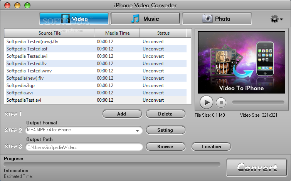This screenshot has height=181, width=291.
Task: Select Softpedia Tested(new).flv in the list
Action: click(x=96, y=41)
